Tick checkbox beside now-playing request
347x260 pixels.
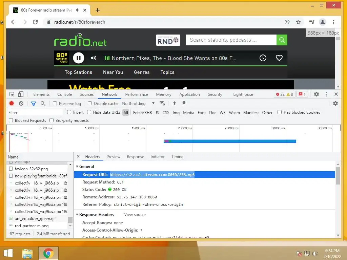pos(11,176)
